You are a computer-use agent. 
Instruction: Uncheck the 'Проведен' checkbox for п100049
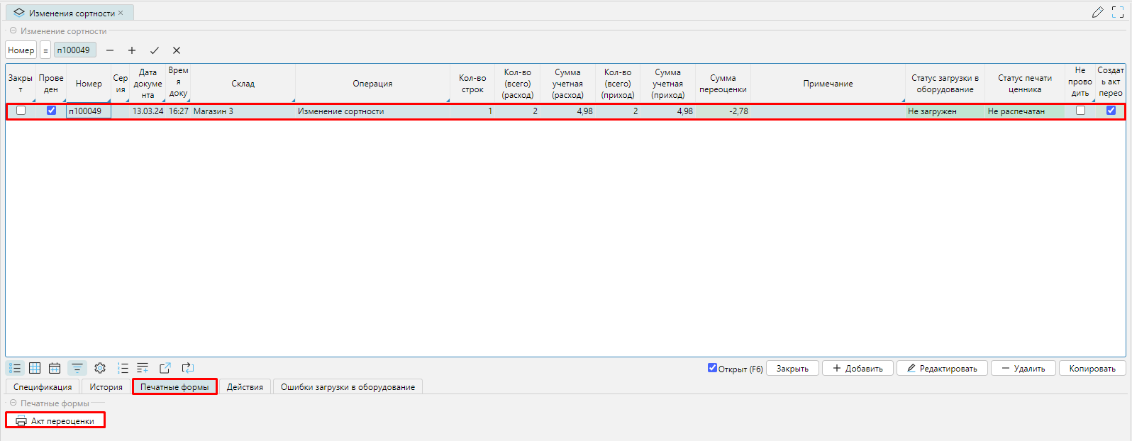(x=51, y=111)
